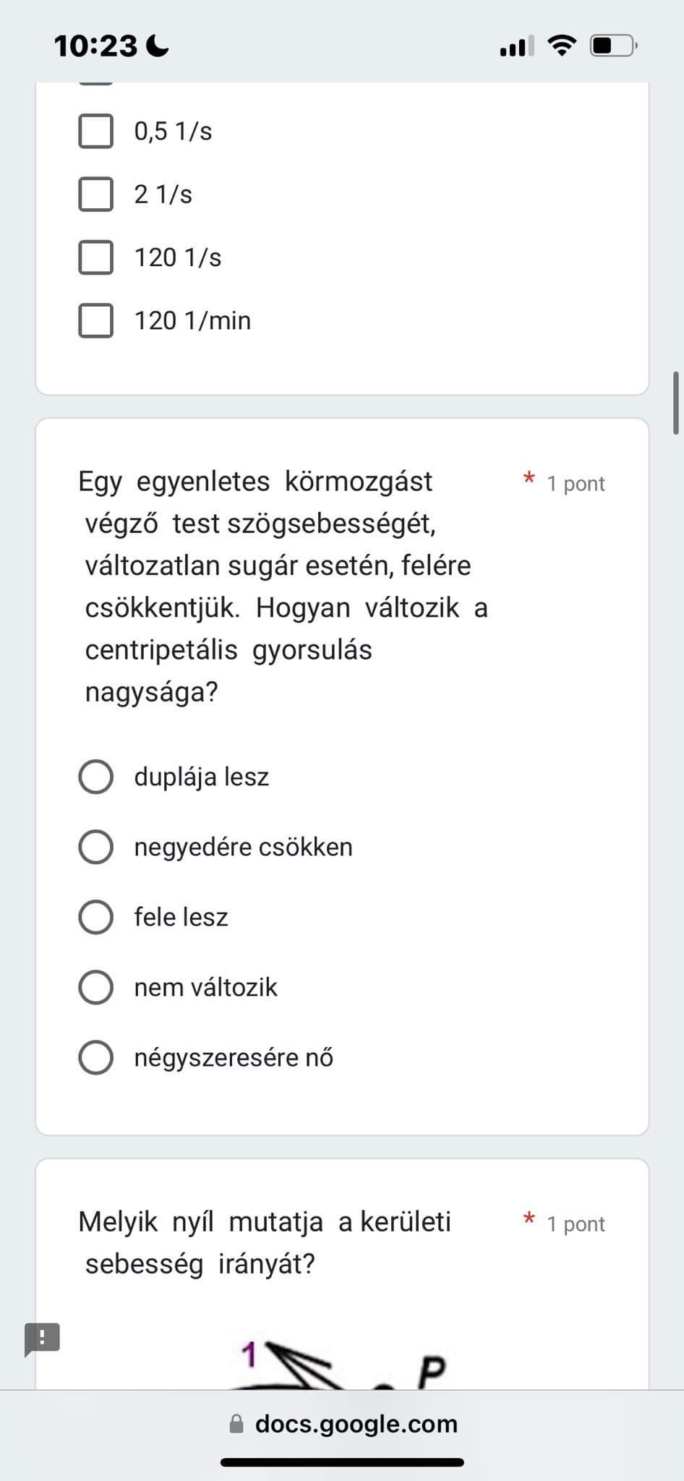
Task: Tap the Do Not Disturb moon icon
Action: pyautogui.click(x=157, y=47)
